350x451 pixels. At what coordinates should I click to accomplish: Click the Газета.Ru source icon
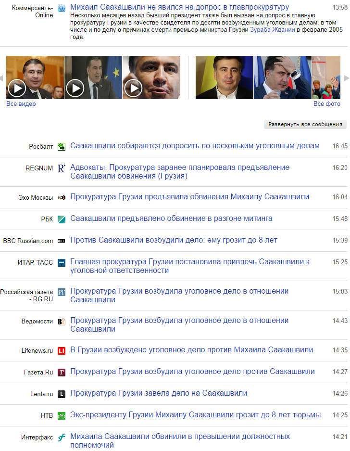coord(62,373)
